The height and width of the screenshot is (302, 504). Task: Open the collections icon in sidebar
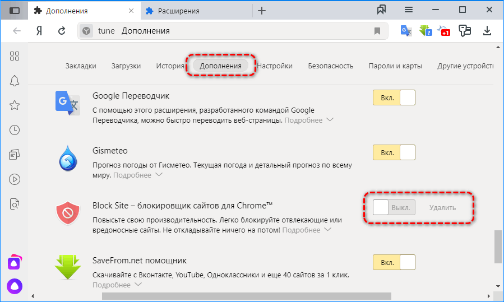tap(15, 155)
